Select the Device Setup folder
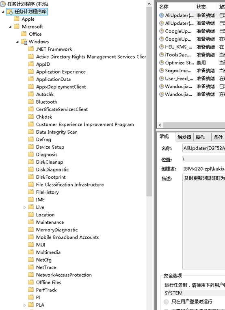Screen dimensions: 225x310 [x=50, y=147]
